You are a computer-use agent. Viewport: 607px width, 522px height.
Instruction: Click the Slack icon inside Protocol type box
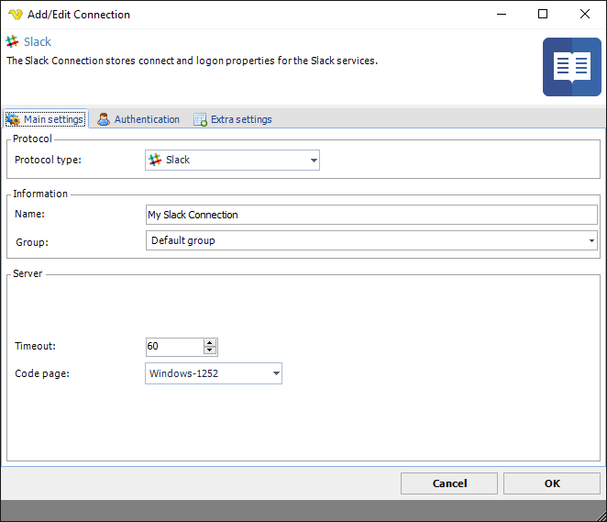point(155,160)
